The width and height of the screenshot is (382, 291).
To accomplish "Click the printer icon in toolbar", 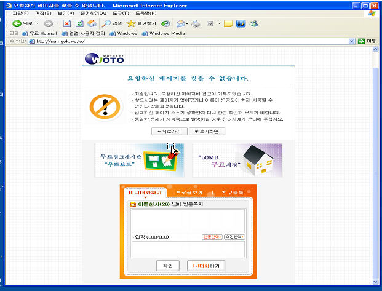I will 196,23.
